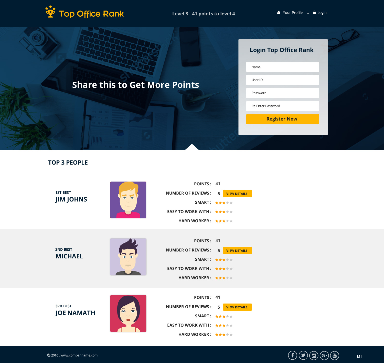Click the Re Enter Password field
Image resolution: width=384 pixels, height=363 pixels.
pyautogui.click(x=282, y=106)
